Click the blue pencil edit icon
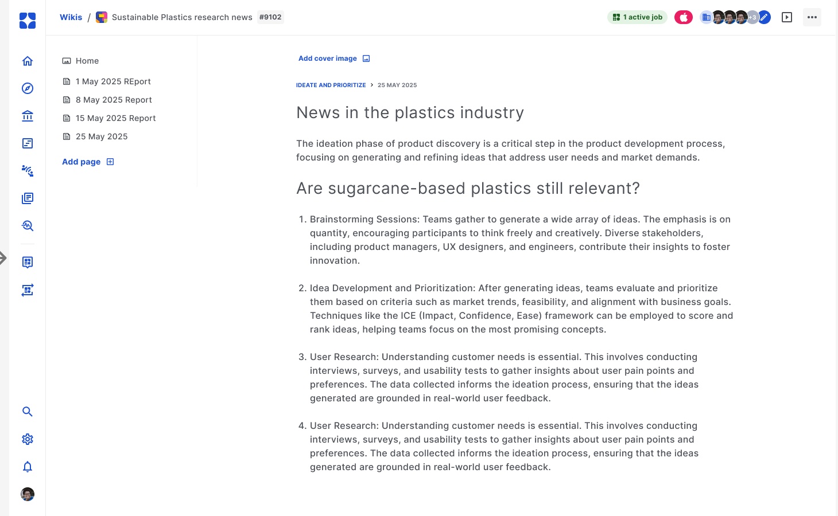The image size is (838, 516). [x=765, y=17]
